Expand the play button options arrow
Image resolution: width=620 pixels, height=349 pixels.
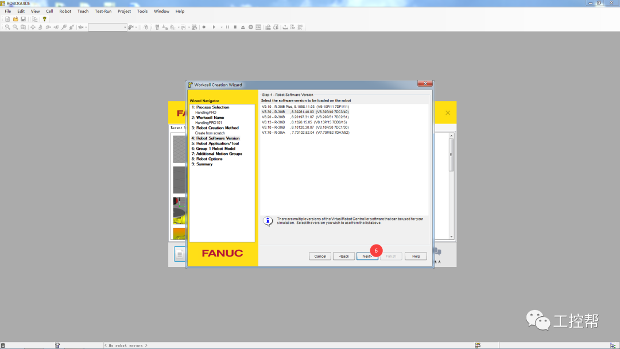(222, 28)
